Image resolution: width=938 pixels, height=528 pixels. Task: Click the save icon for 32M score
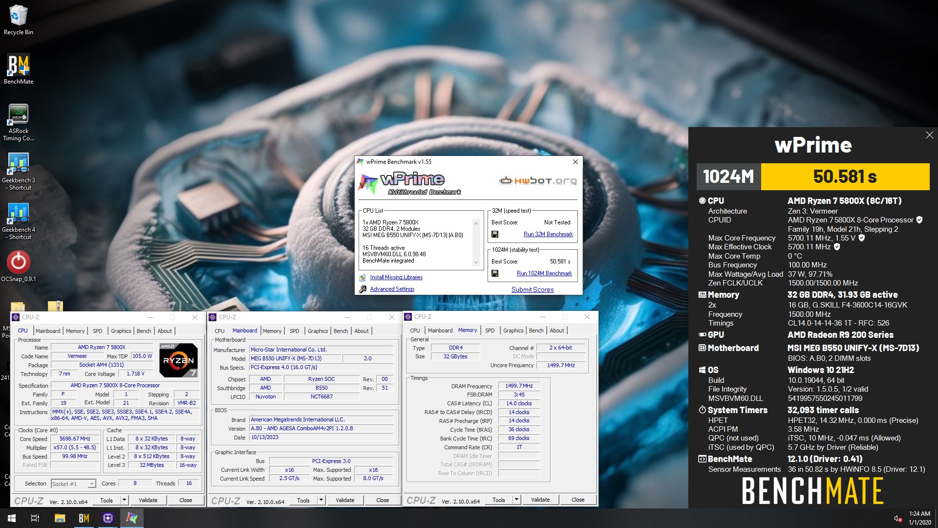tap(495, 234)
